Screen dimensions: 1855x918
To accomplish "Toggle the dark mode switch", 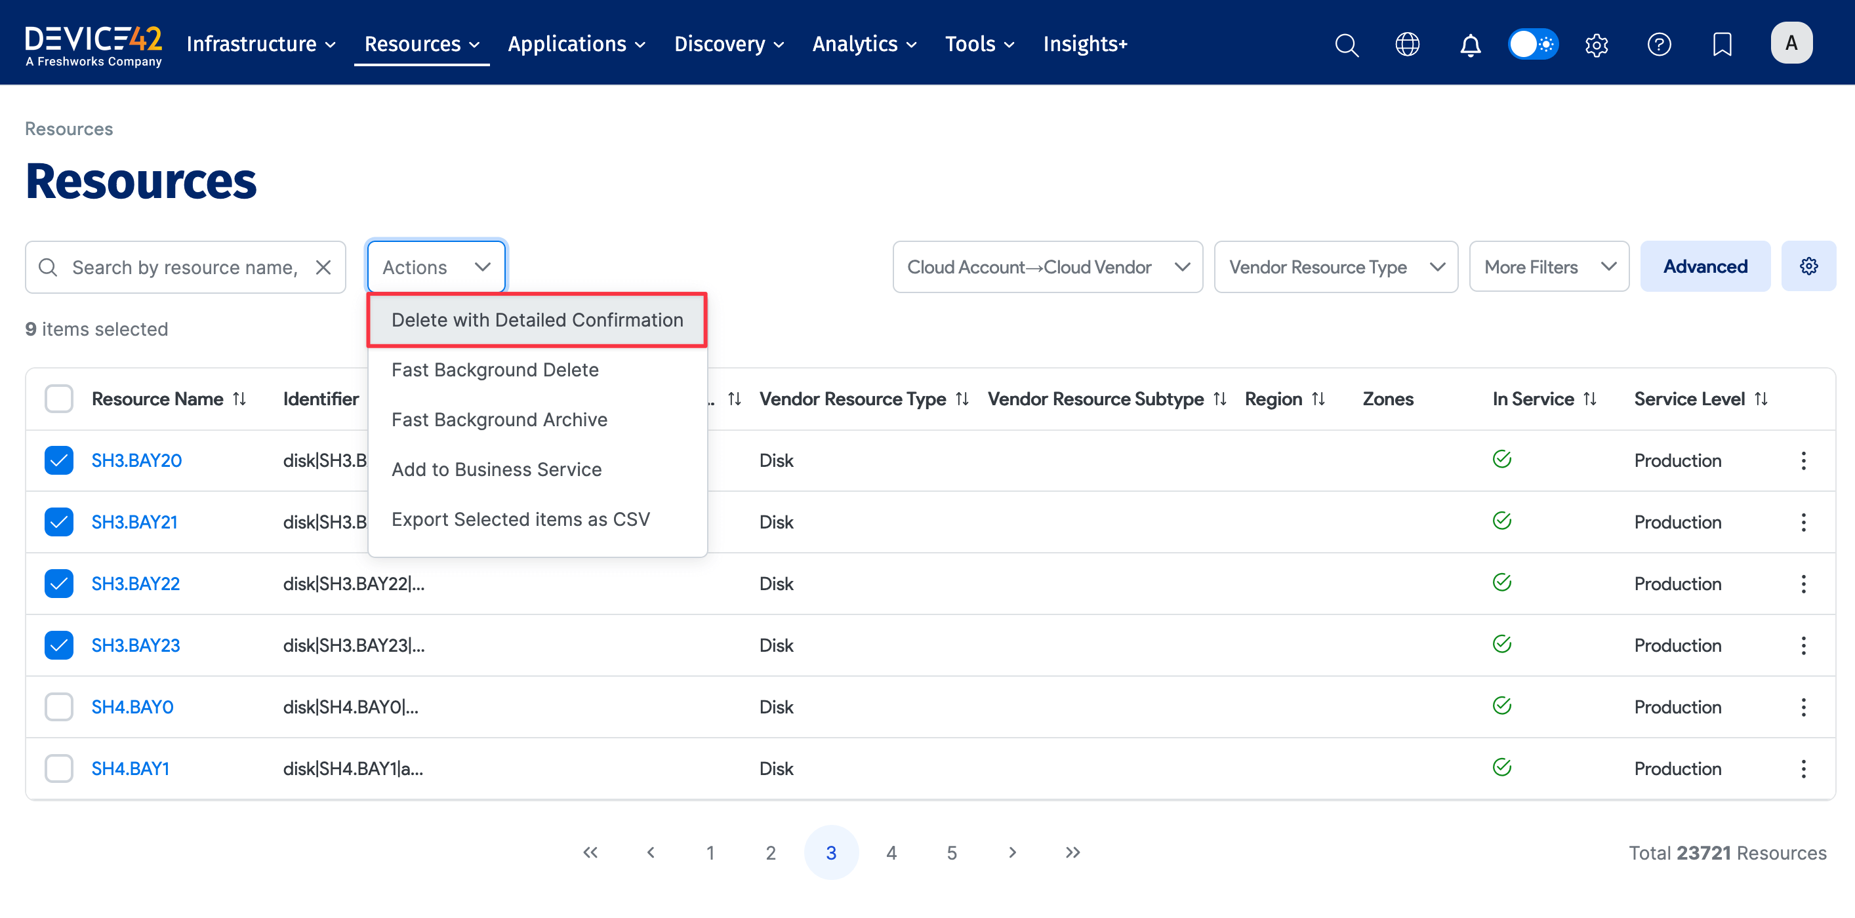I will (x=1532, y=44).
